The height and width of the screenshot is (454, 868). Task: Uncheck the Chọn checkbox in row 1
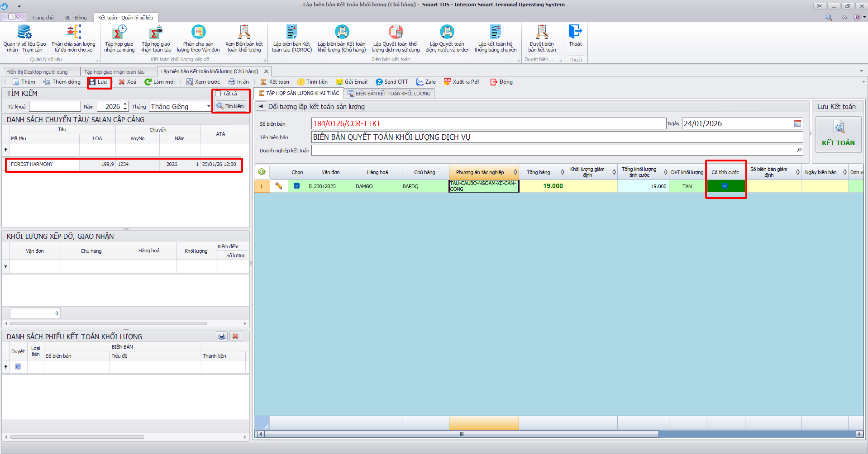click(x=296, y=186)
